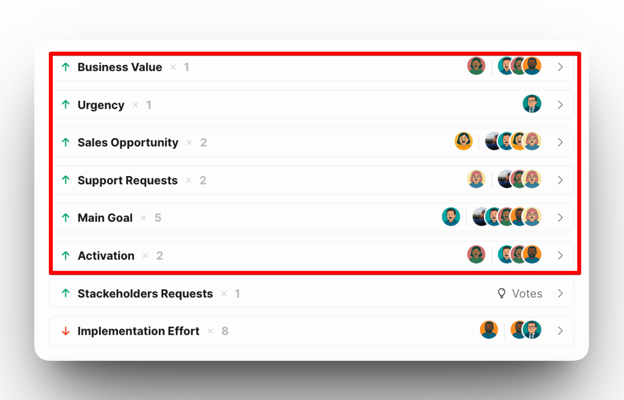Click the Main Goal weight value 5

(x=158, y=218)
